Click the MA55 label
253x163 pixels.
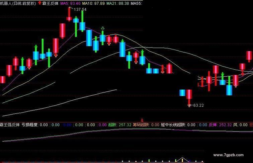click(x=136, y=3)
